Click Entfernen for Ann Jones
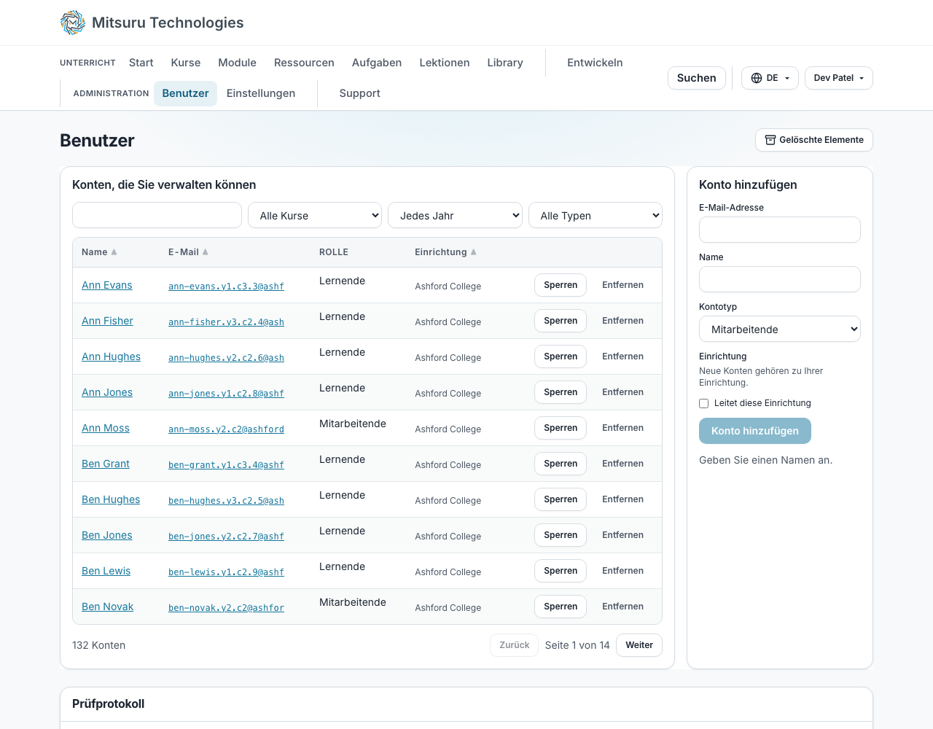933x729 pixels. [x=622, y=392]
